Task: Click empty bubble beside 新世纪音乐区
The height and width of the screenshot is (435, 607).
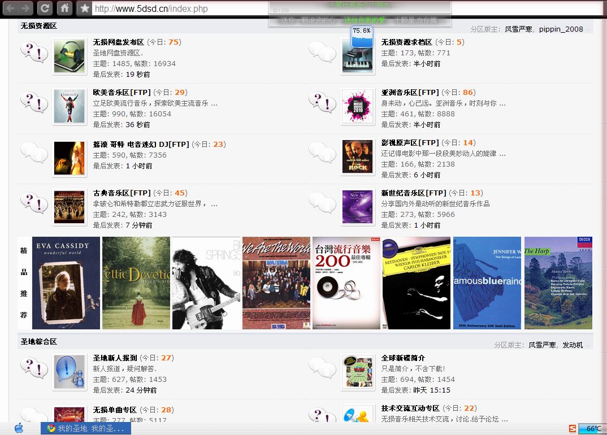Action: [x=323, y=203]
